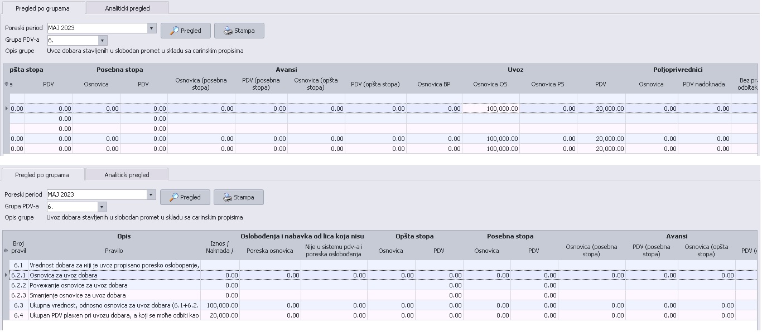
Task: Click the Osnovica OS column header under Uvoz
Action: [x=490, y=84]
